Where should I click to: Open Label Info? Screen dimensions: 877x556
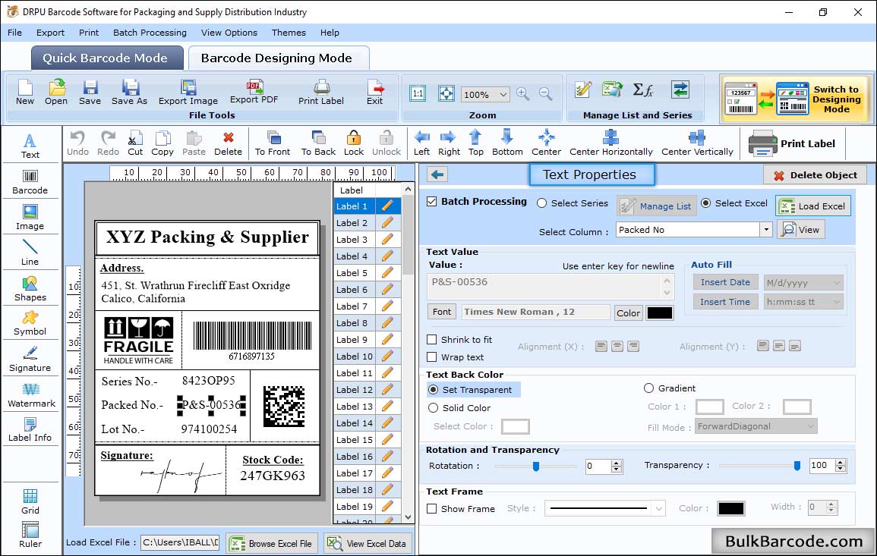30,430
